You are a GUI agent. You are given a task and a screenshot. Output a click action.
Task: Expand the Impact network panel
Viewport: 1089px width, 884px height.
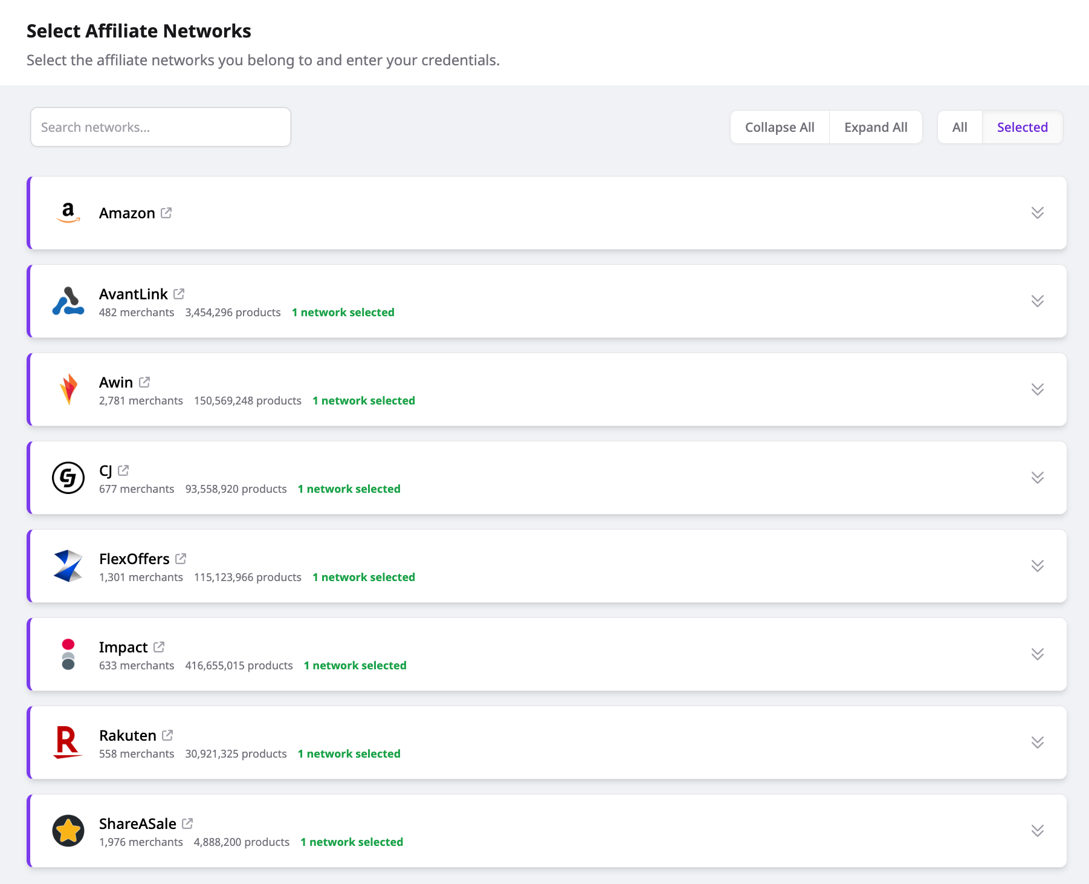(1038, 654)
